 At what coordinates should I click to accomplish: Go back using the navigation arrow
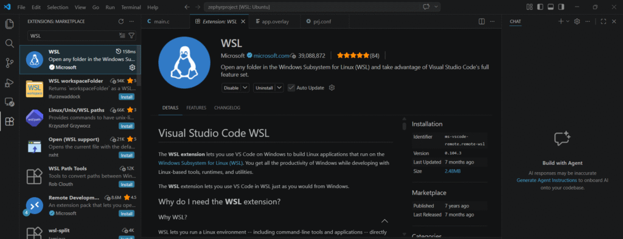pos(187,7)
